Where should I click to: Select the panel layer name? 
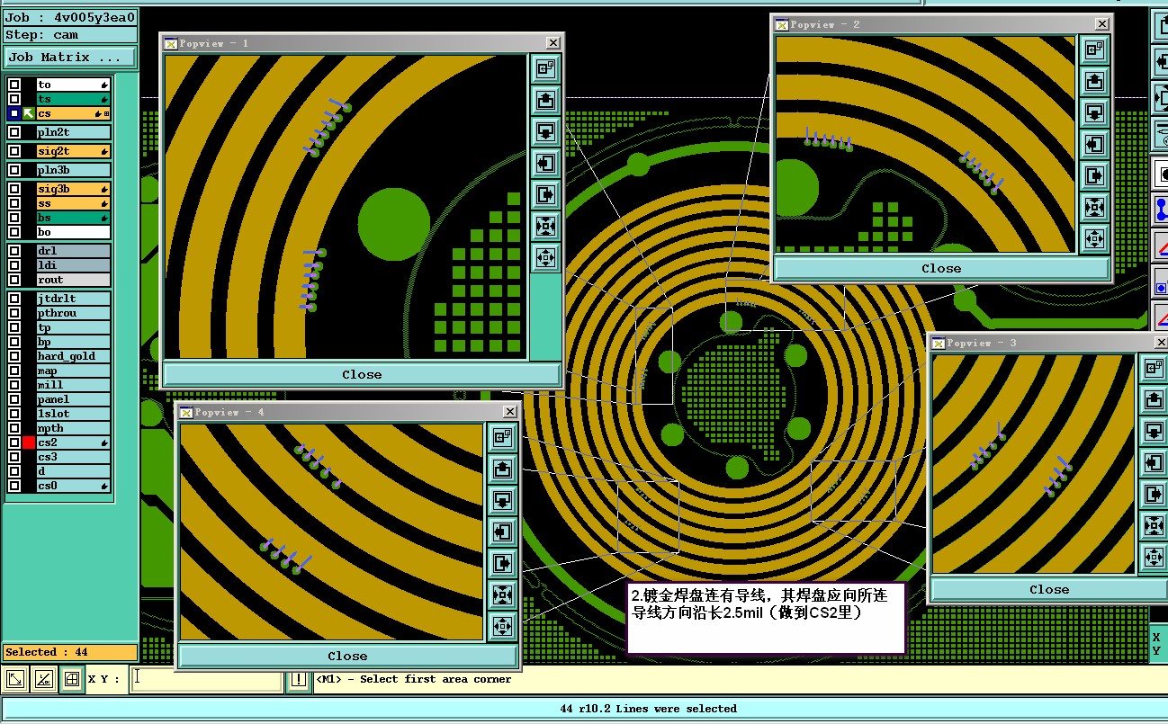pos(74,399)
